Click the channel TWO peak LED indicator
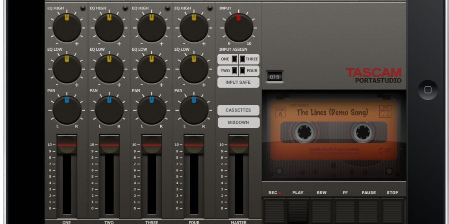The image size is (449, 224). point(125,8)
